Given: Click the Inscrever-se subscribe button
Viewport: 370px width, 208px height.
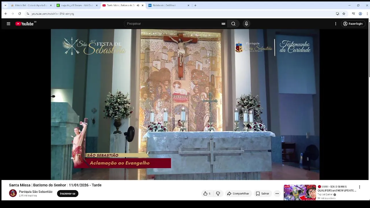Looking at the screenshot, I should (x=68, y=194).
